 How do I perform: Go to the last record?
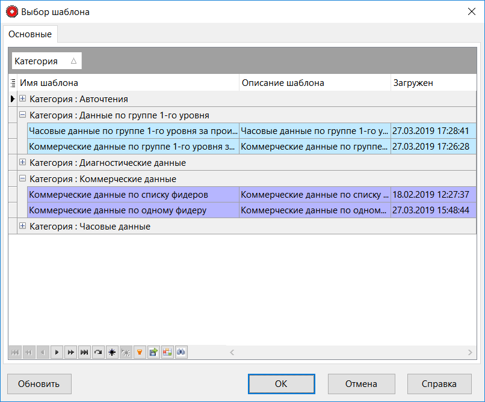point(84,353)
